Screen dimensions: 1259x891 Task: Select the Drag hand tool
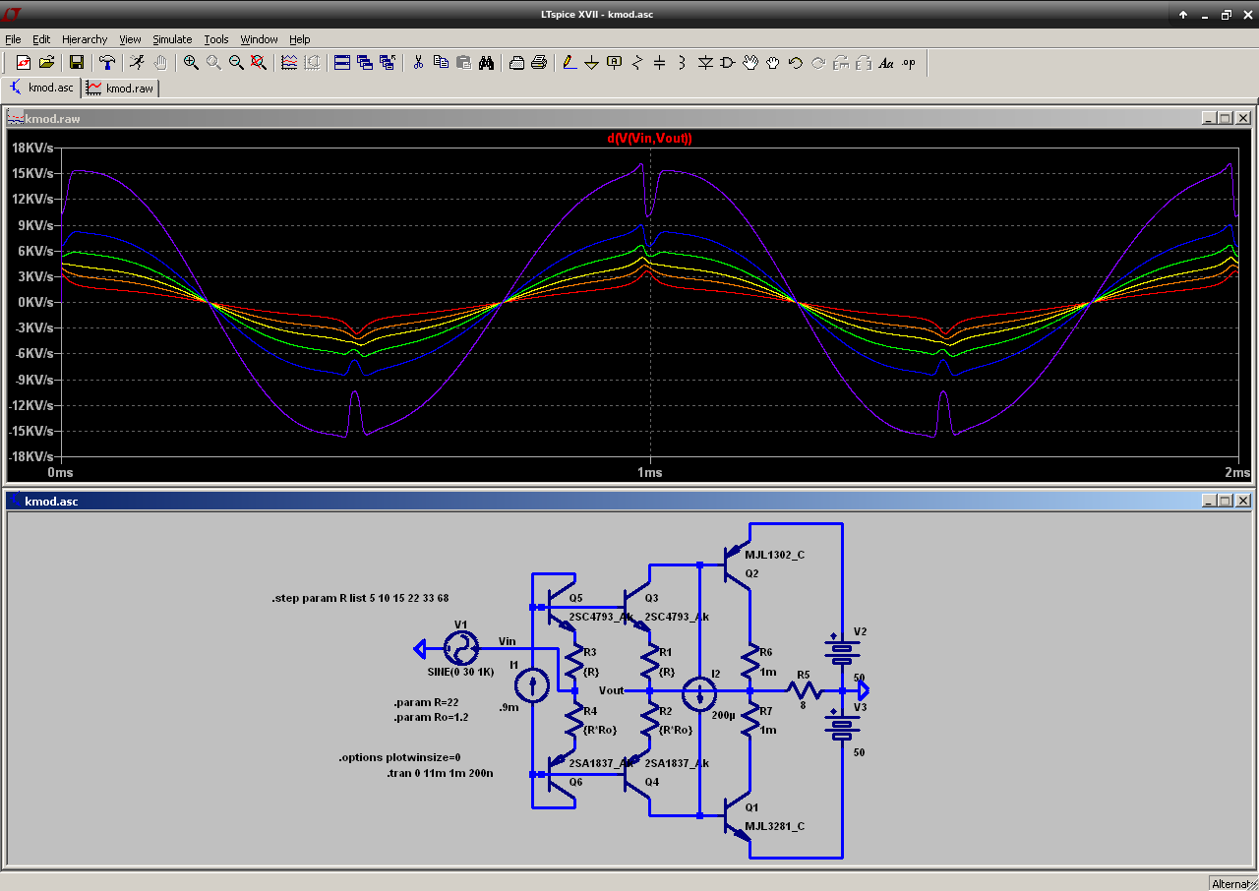pyautogui.click(x=773, y=63)
